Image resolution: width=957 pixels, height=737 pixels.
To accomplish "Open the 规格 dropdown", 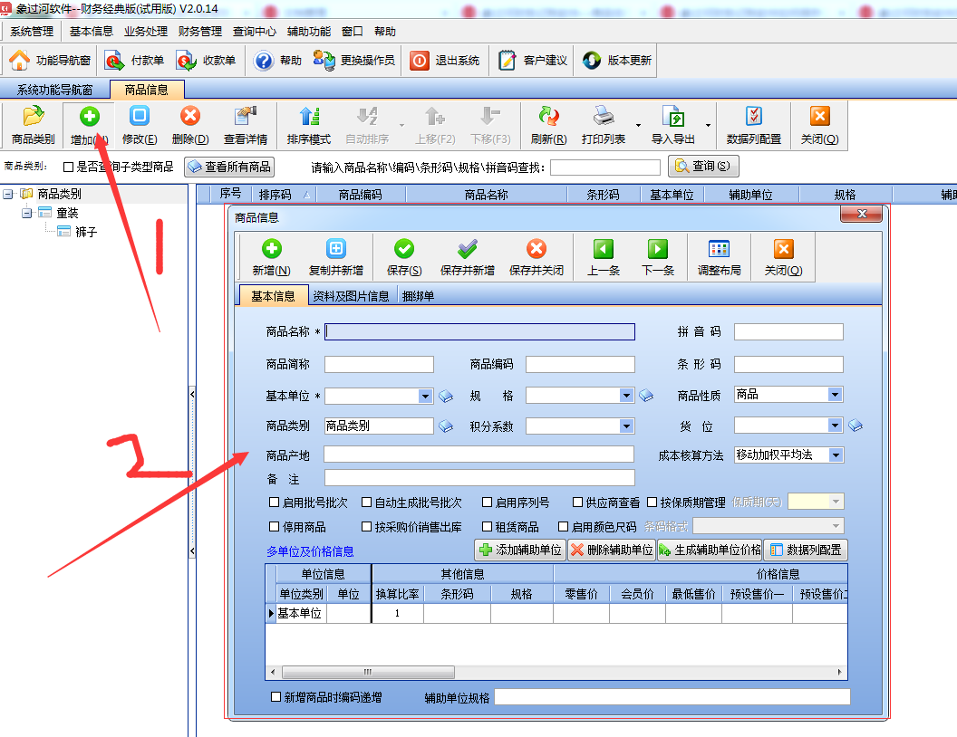I will point(626,396).
